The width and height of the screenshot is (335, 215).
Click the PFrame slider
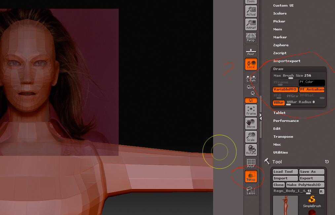click(x=285, y=83)
